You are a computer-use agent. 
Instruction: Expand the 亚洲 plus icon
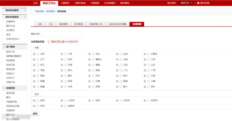tap(34, 101)
